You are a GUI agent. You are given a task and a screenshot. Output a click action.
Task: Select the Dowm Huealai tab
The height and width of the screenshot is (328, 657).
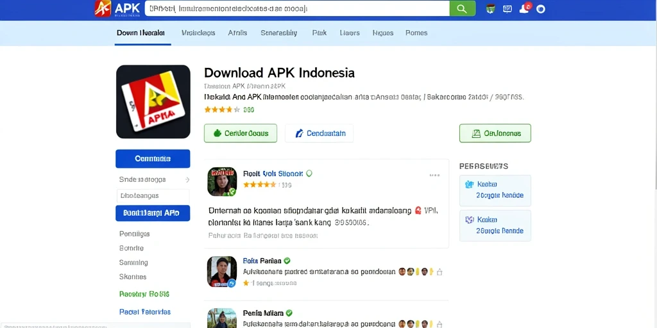(x=141, y=33)
